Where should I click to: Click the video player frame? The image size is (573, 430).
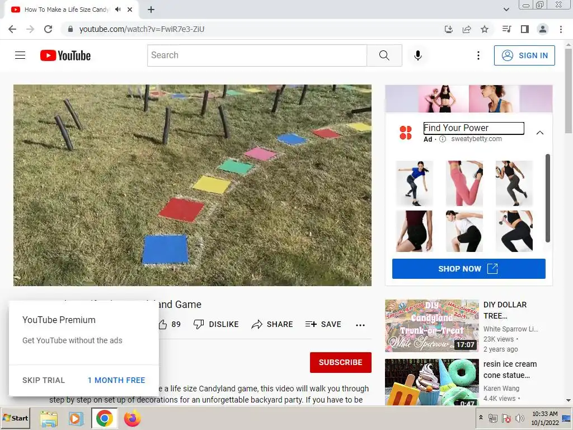tap(192, 185)
